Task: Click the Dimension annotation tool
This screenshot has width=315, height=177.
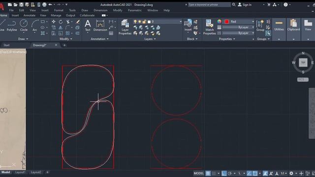Action: pos(100,26)
